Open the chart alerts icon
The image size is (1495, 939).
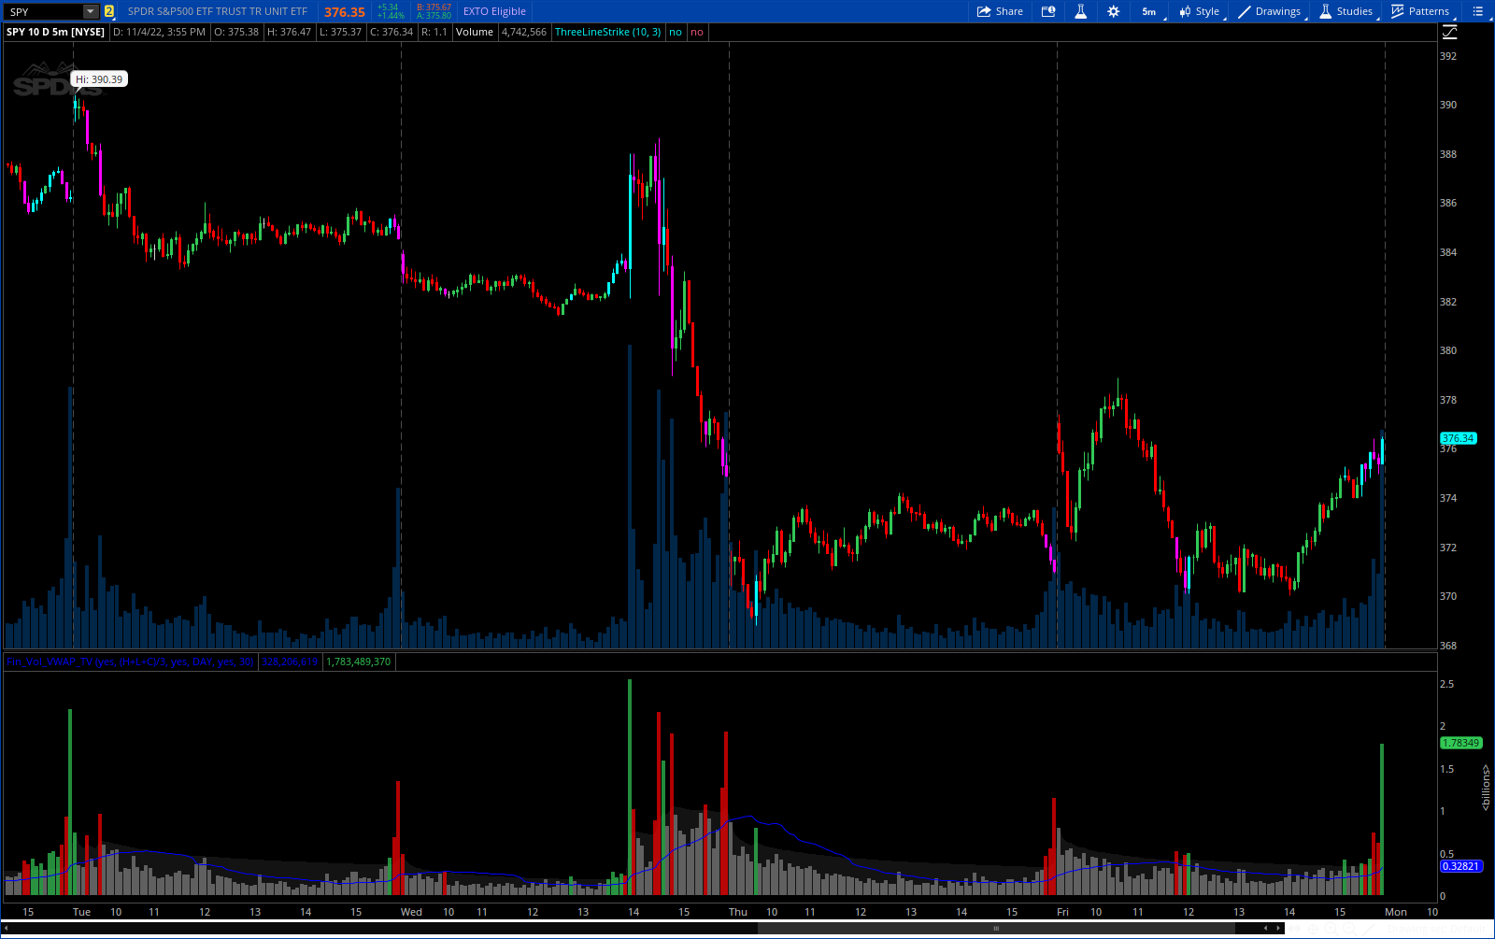click(1048, 11)
